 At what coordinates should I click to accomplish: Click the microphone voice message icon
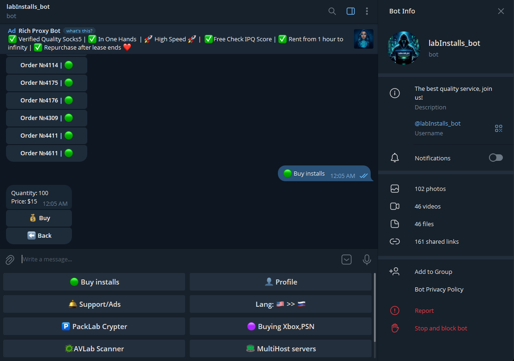point(367,260)
